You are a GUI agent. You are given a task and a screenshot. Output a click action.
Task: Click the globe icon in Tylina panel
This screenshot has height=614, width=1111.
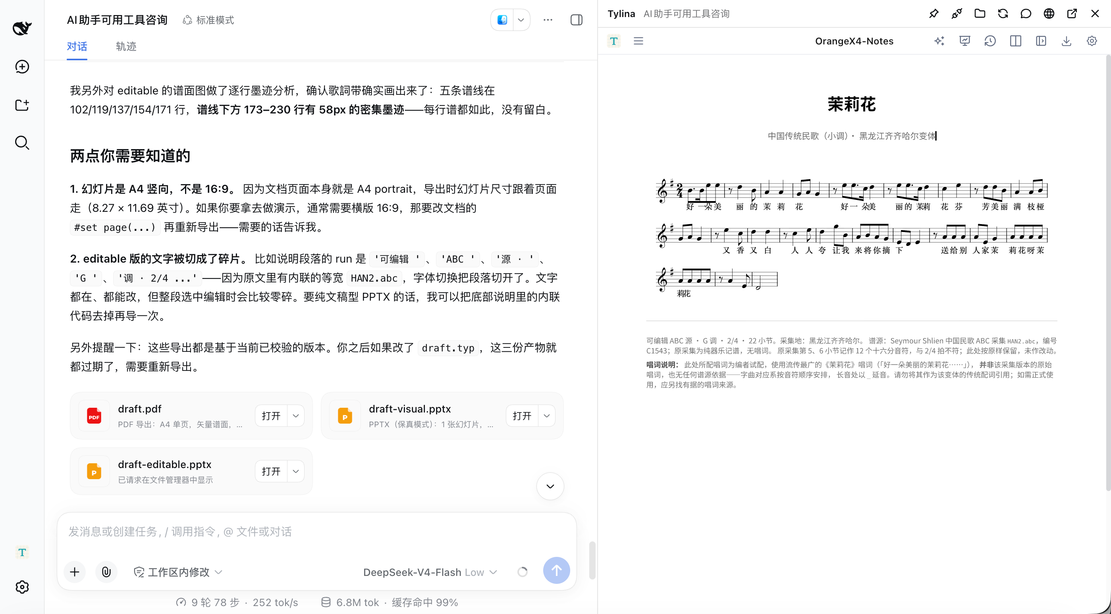pyautogui.click(x=1049, y=13)
